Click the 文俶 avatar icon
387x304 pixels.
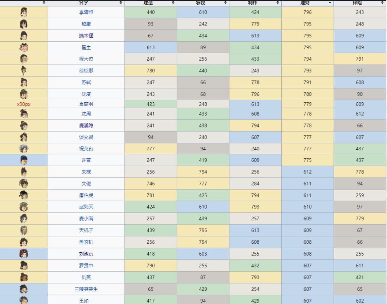[24, 183]
